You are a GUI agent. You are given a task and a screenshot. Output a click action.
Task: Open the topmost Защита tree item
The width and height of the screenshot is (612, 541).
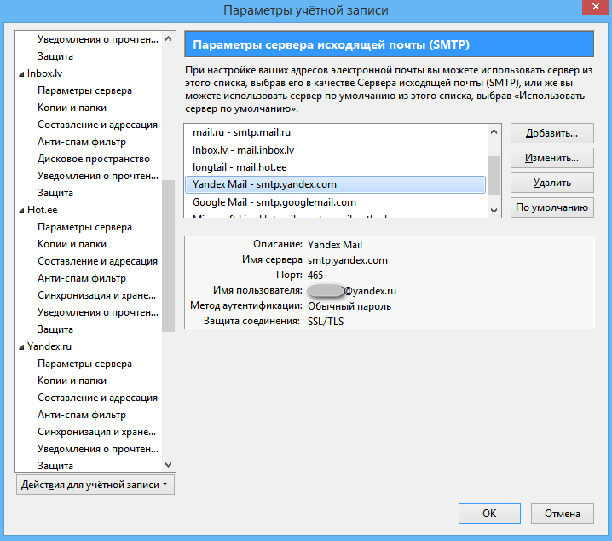point(55,56)
